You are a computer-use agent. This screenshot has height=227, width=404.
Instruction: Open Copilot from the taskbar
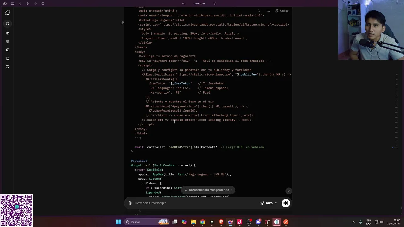pos(184,222)
